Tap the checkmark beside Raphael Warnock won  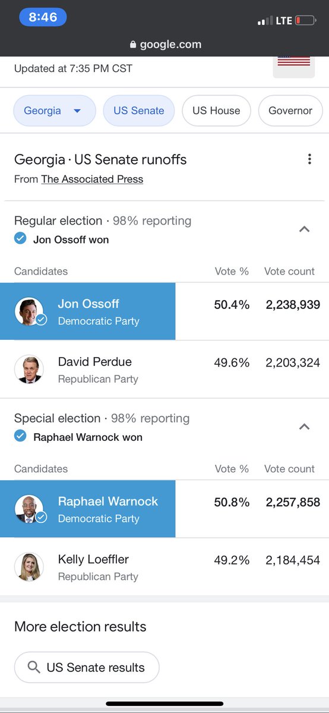[x=20, y=436]
